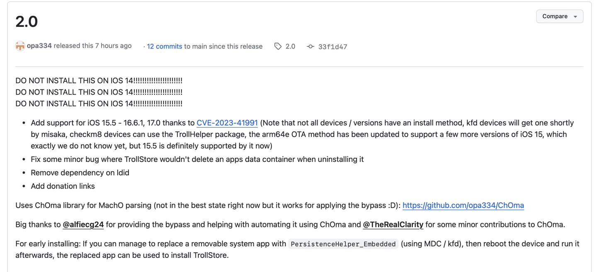This screenshot has height=272, width=597.
Task: Visit the @TheRealClarity mention
Action: click(x=393, y=225)
